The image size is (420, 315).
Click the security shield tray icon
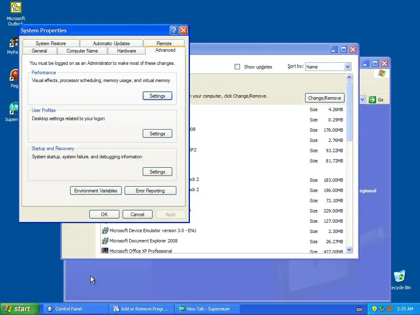pos(374,309)
